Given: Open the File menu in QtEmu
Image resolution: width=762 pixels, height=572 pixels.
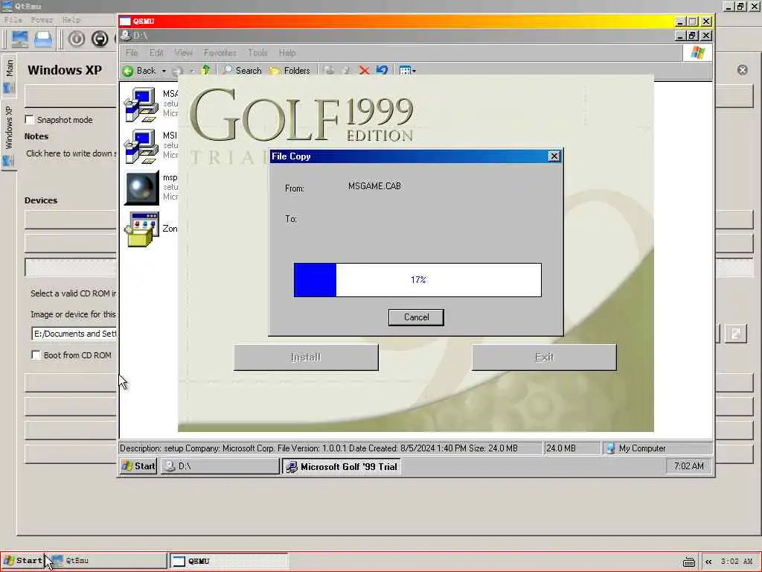Looking at the screenshot, I should [13, 20].
